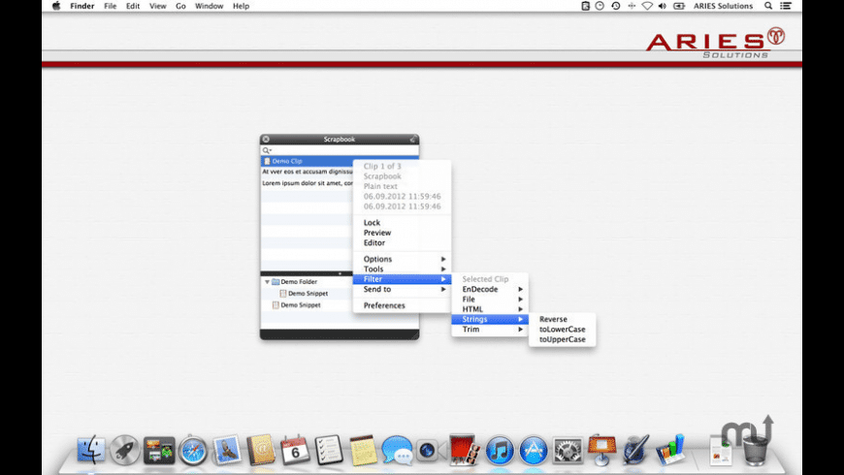844x475 pixels.
Task: Open the Apple menu
Action: [56, 6]
